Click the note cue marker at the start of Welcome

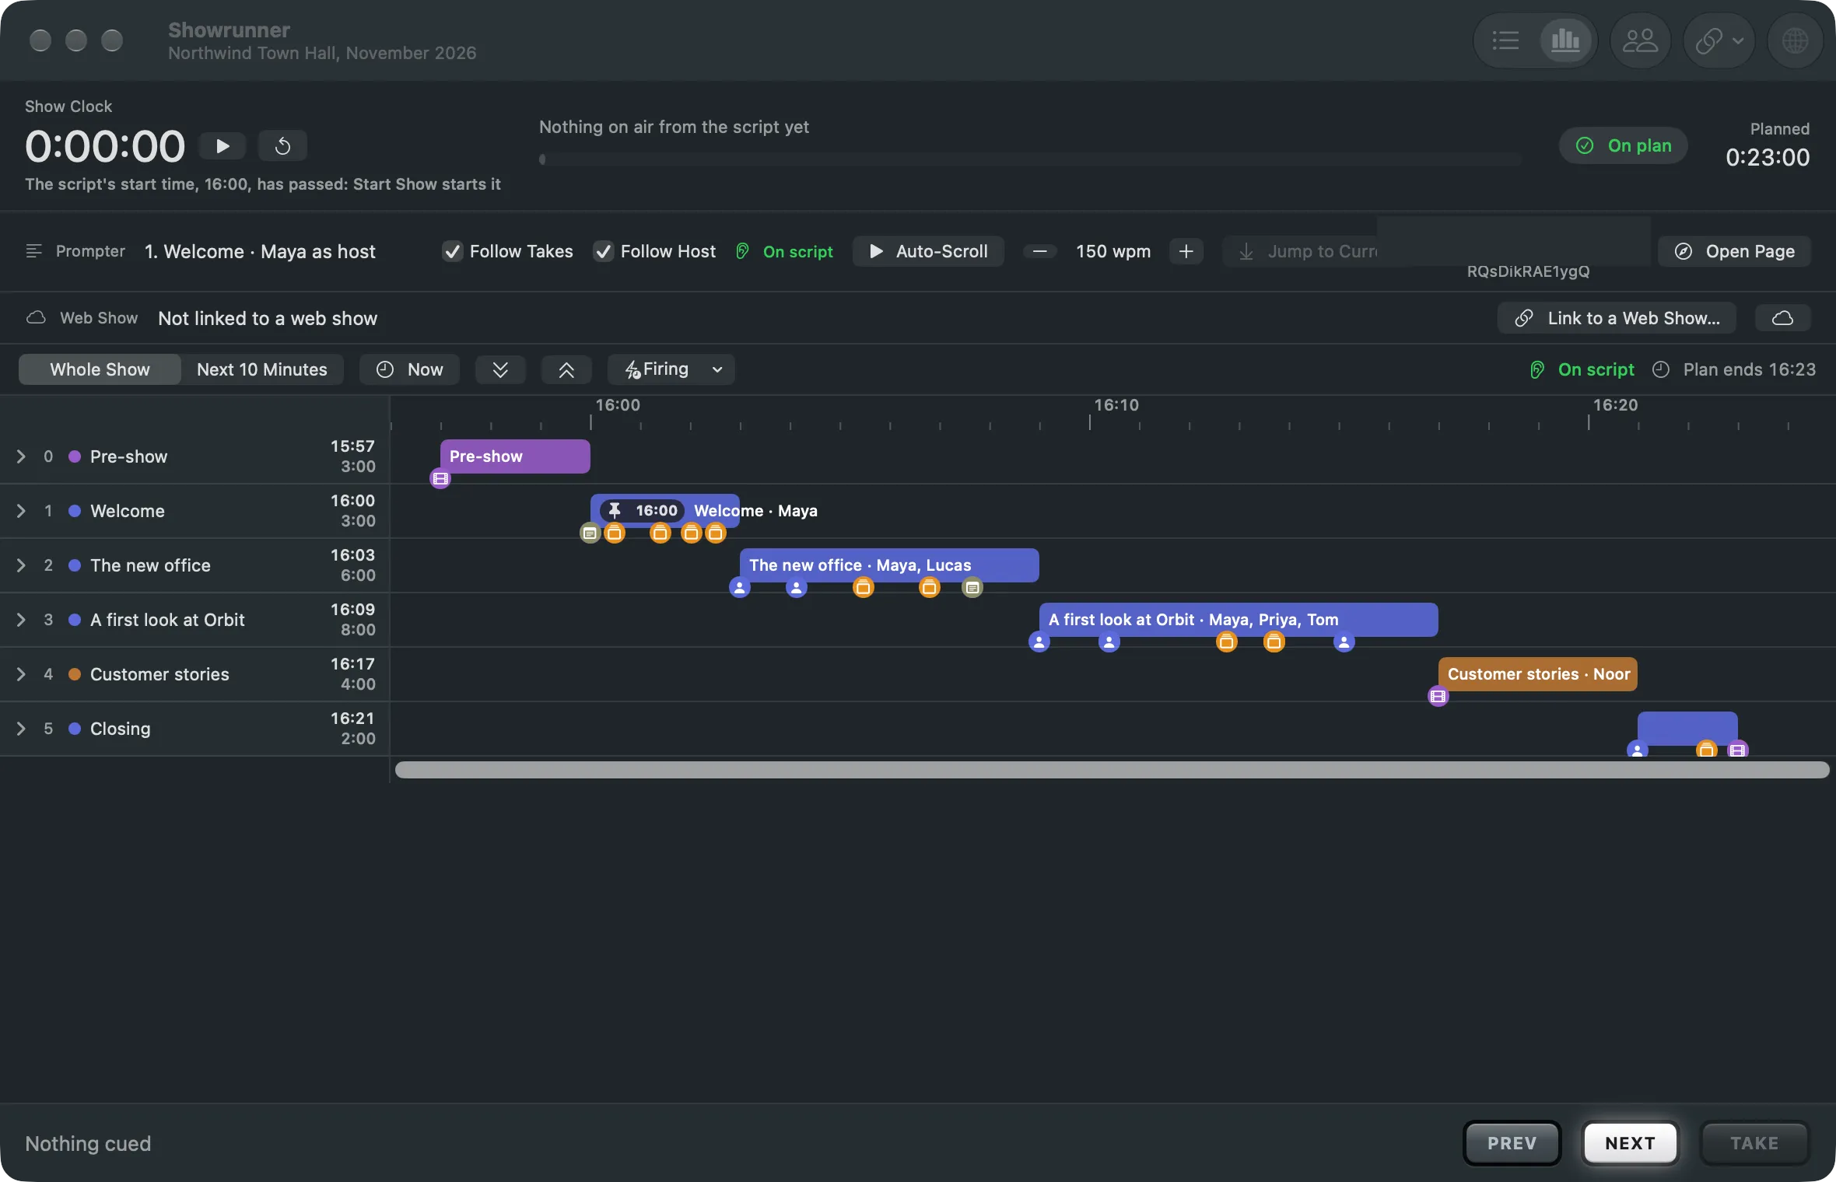tap(590, 533)
